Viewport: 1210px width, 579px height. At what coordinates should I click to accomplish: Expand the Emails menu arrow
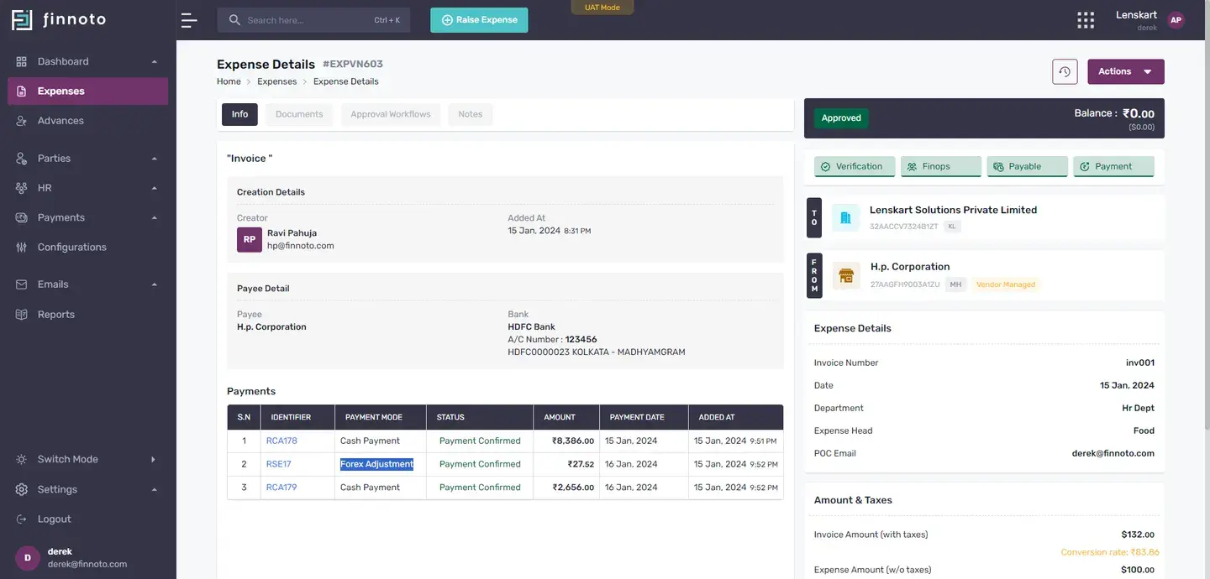pos(154,284)
